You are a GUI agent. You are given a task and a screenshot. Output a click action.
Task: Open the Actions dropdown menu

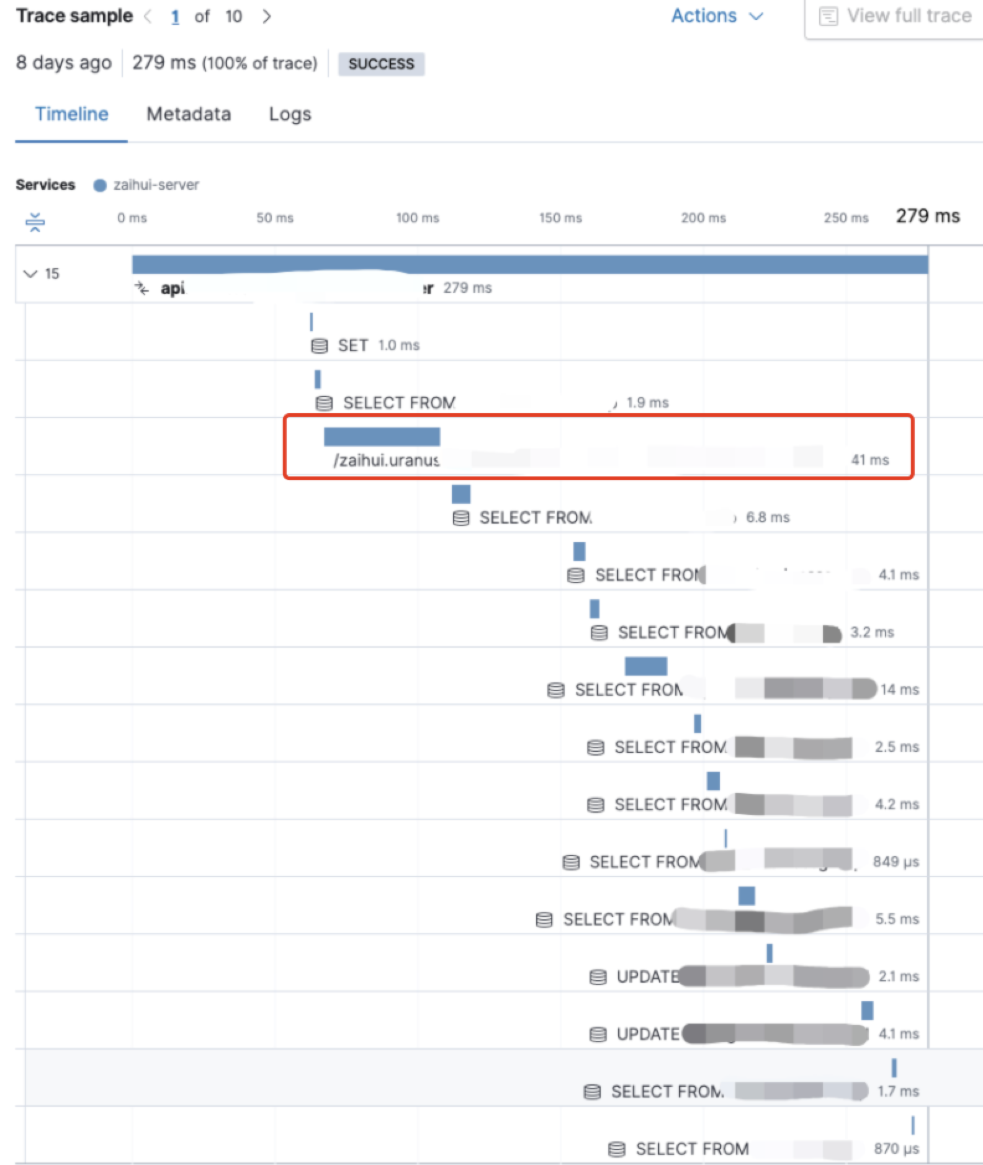pos(717,16)
